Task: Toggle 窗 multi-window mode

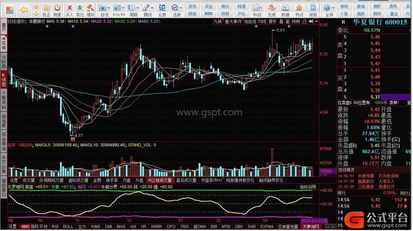Action: coord(288,21)
